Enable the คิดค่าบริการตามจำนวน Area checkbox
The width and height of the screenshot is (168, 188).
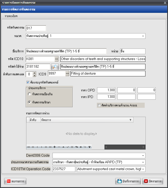[x=99, y=105]
